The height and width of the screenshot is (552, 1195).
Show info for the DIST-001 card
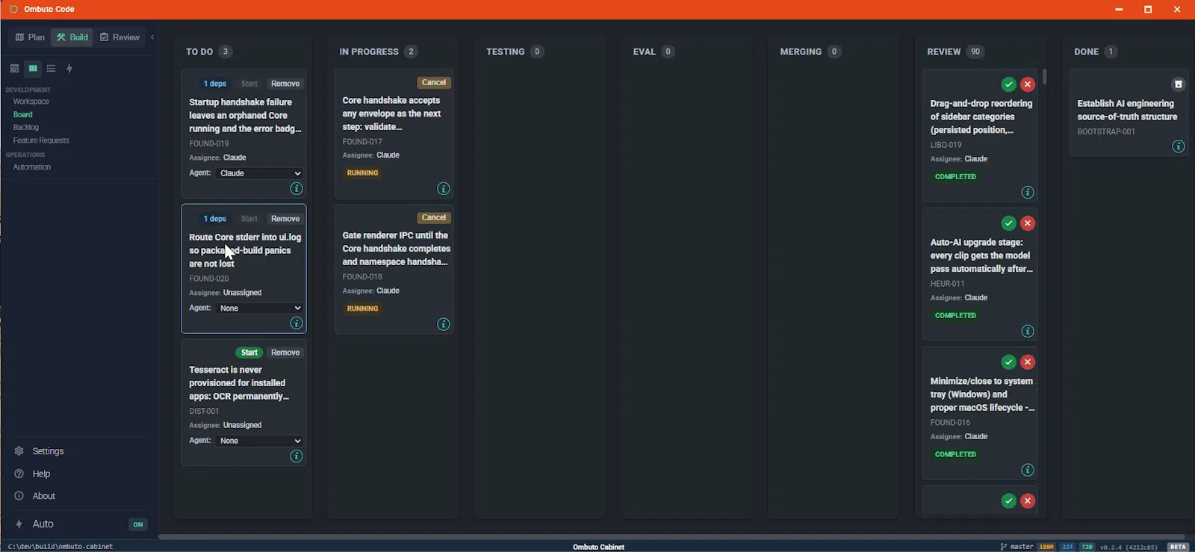pyautogui.click(x=297, y=456)
